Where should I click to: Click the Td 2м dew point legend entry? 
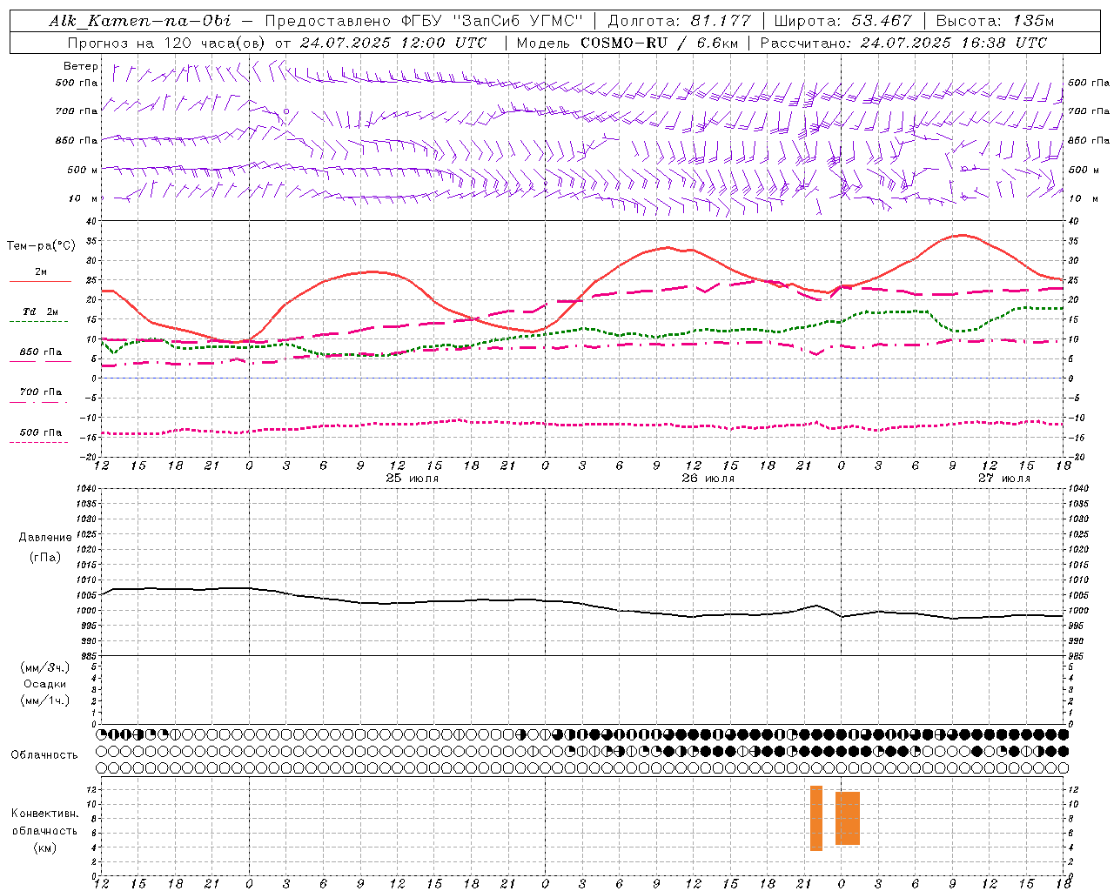click(x=40, y=312)
